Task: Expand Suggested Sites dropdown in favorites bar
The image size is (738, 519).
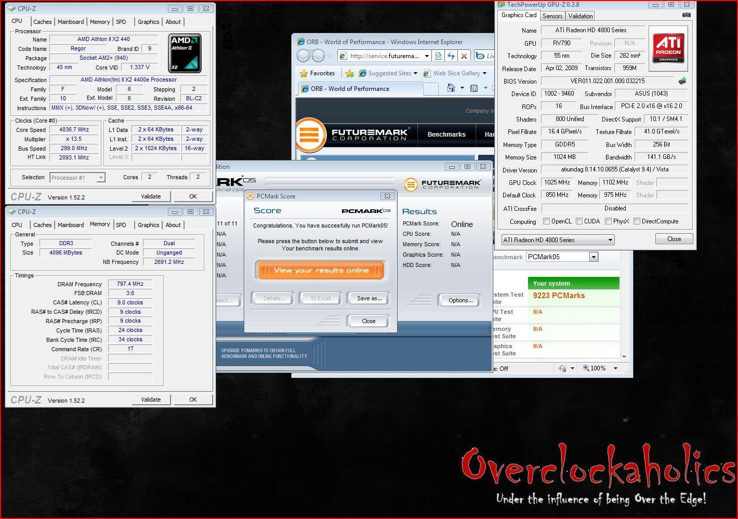Action: (x=415, y=73)
